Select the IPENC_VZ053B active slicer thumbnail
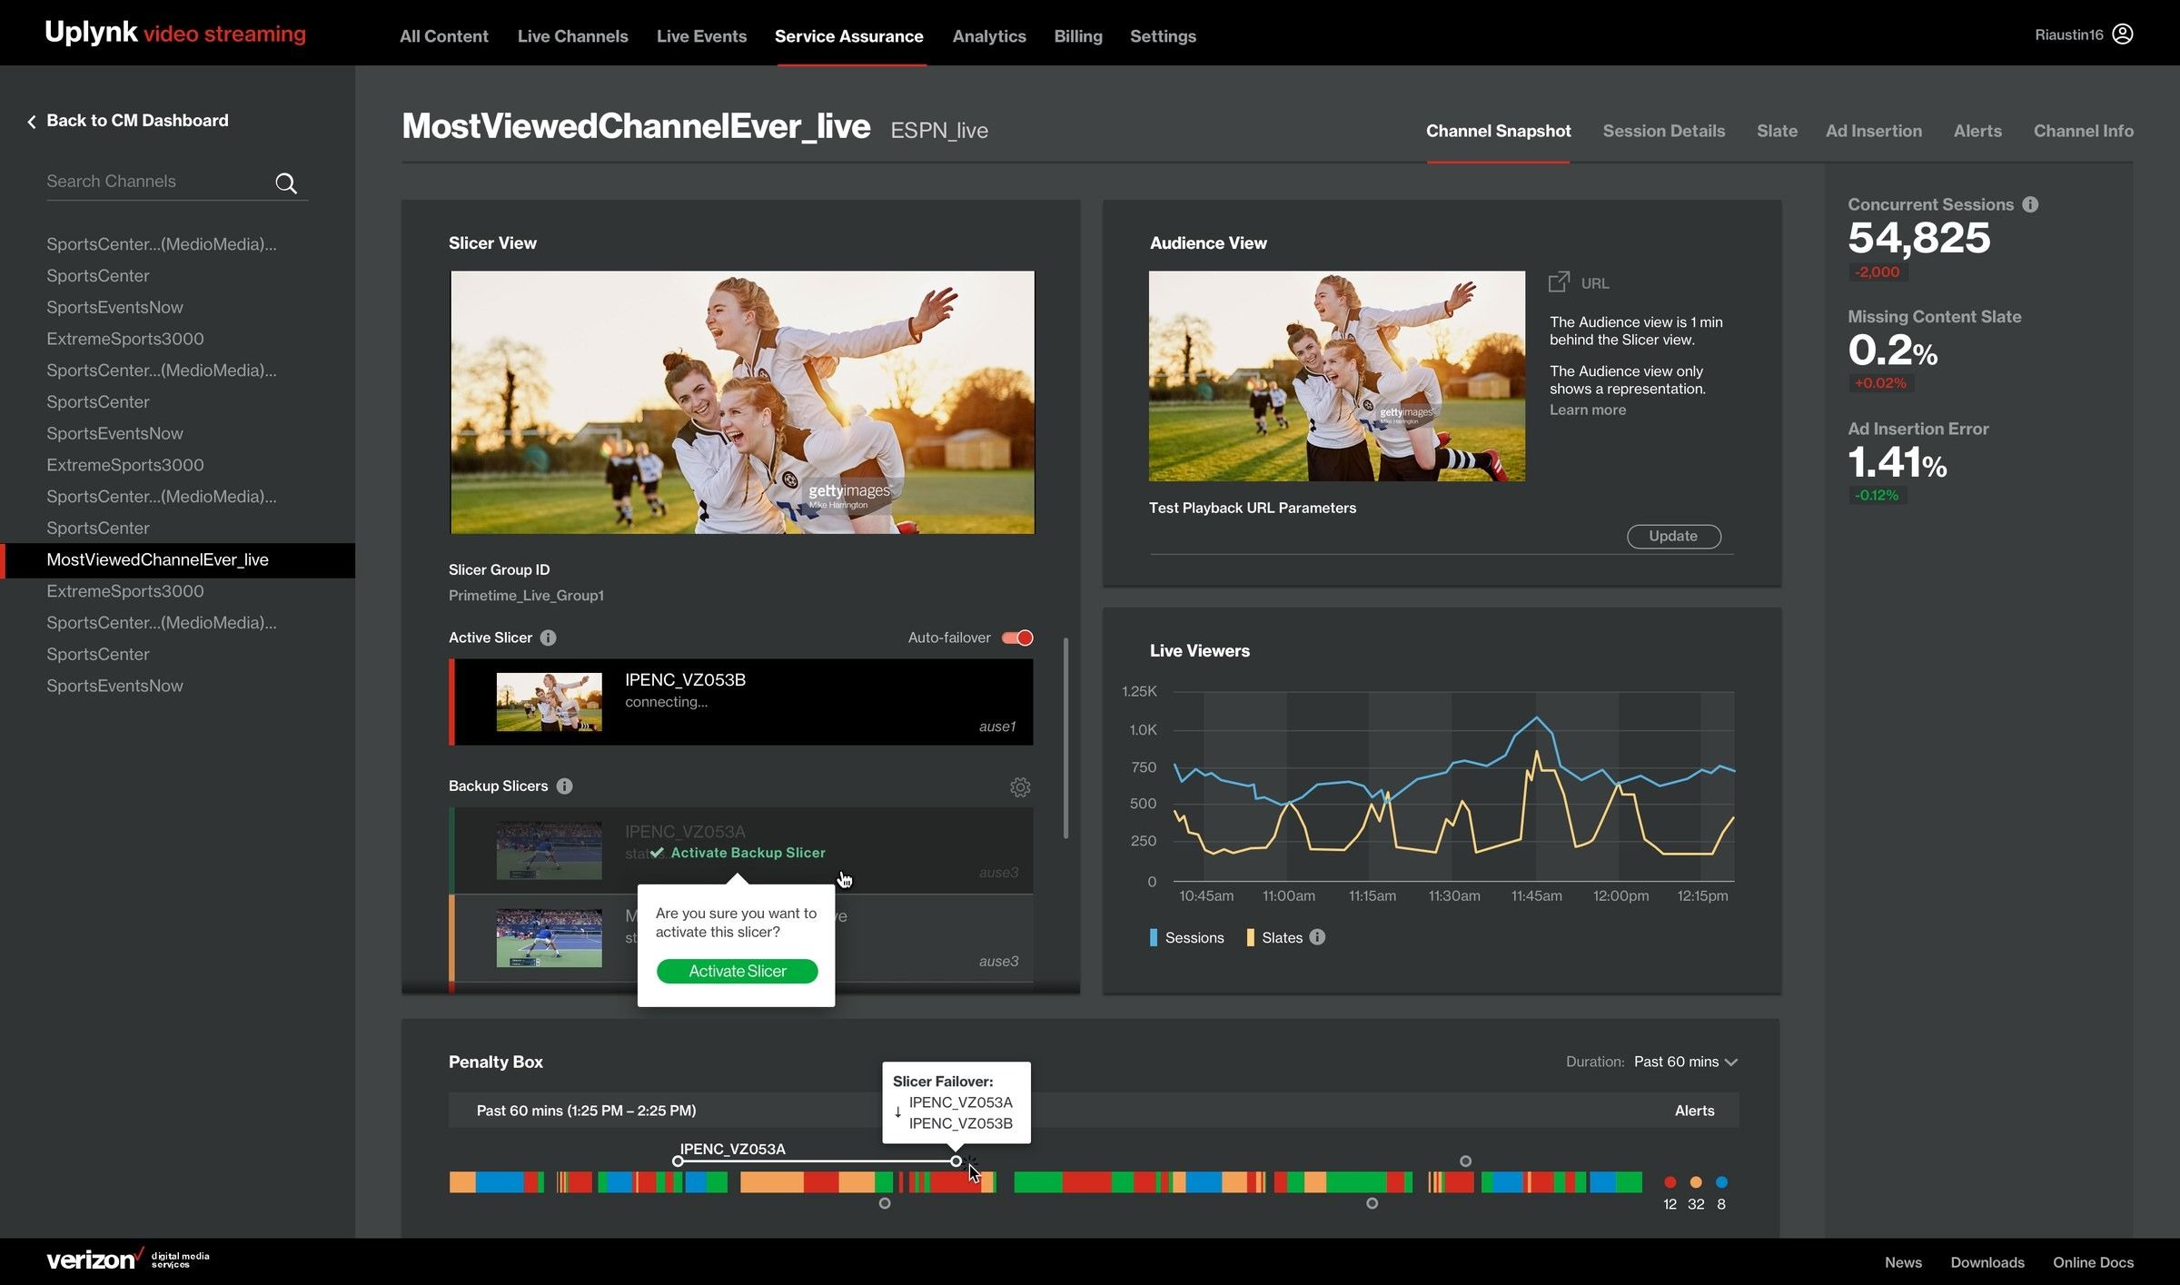This screenshot has width=2180, height=1285. click(549, 702)
